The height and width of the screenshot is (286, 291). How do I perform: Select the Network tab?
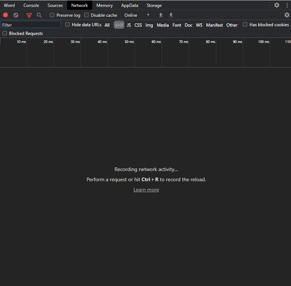[79, 5]
